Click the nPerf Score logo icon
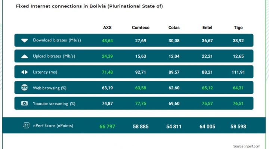 click(x=27, y=125)
